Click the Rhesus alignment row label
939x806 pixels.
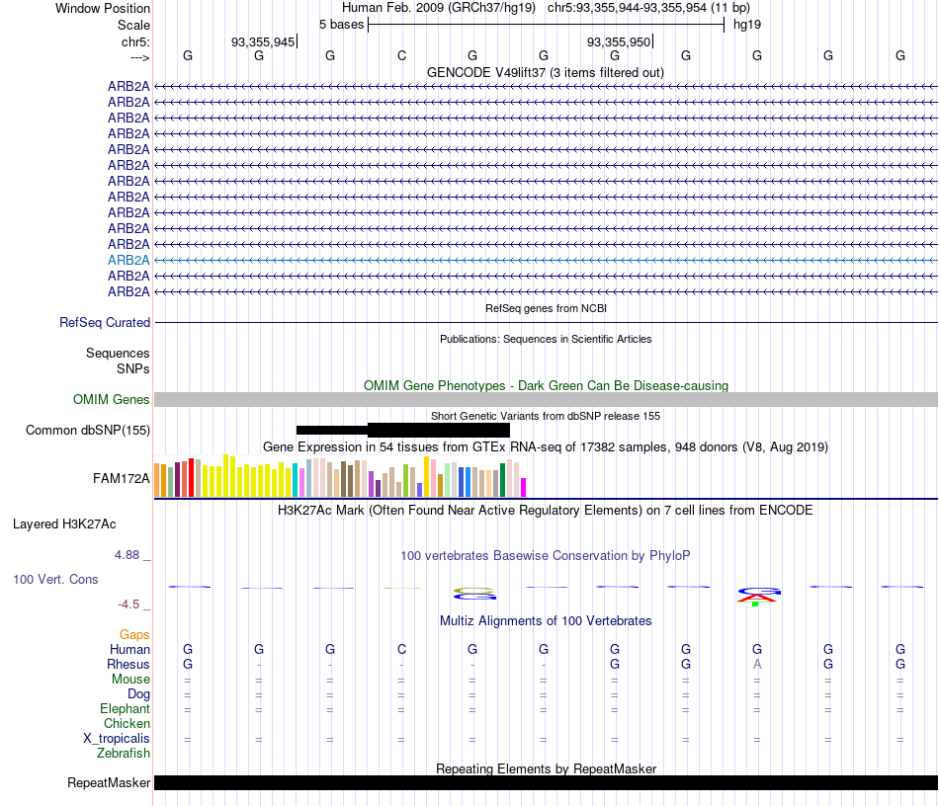click(128, 664)
